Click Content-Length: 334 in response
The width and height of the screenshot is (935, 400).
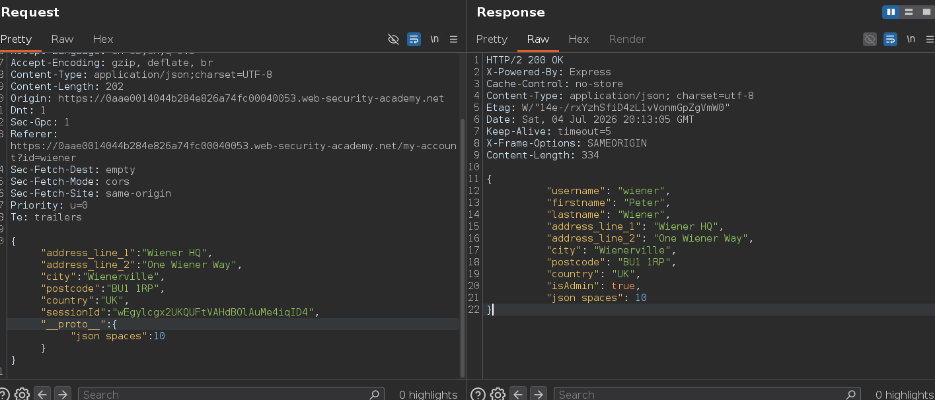point(542,155)
